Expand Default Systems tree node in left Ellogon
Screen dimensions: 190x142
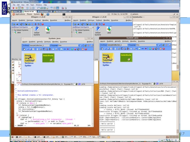click(12, 30)
